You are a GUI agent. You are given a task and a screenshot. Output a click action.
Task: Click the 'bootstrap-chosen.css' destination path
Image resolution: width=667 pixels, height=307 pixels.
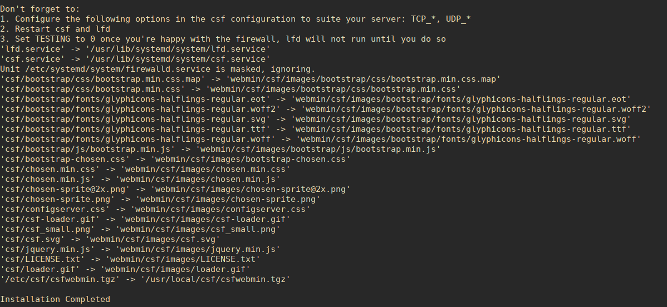[251, 159]
